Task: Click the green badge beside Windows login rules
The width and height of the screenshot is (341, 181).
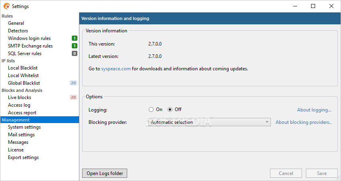Action: tap(75, 38)
